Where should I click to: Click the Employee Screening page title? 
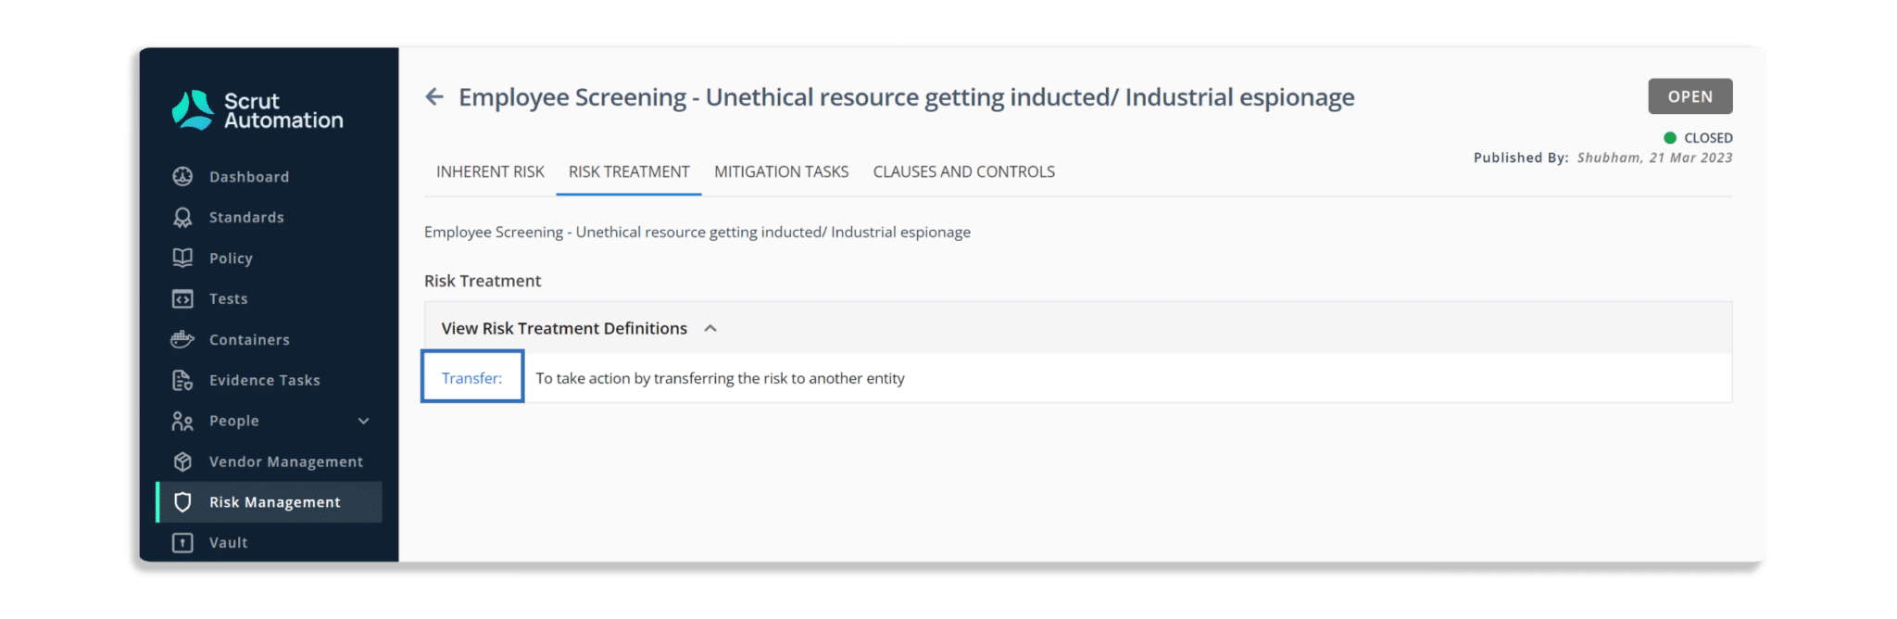tap(907, 97)
